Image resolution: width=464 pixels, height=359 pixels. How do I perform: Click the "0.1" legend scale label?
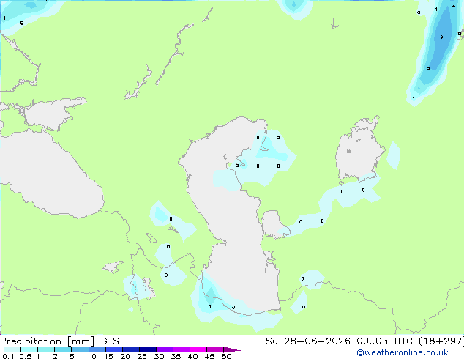click(x=8, y=356)
